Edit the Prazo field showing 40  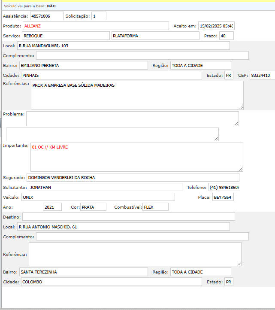click(226, 36)
